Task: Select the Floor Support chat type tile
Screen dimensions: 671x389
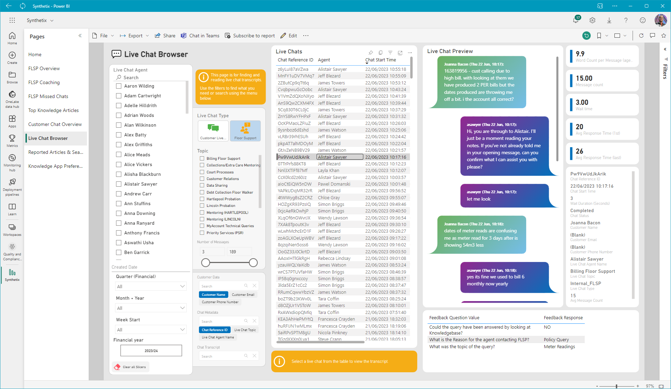Action: click(x=245, y=130)
